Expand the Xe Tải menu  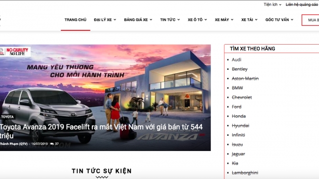click(249, 19)
